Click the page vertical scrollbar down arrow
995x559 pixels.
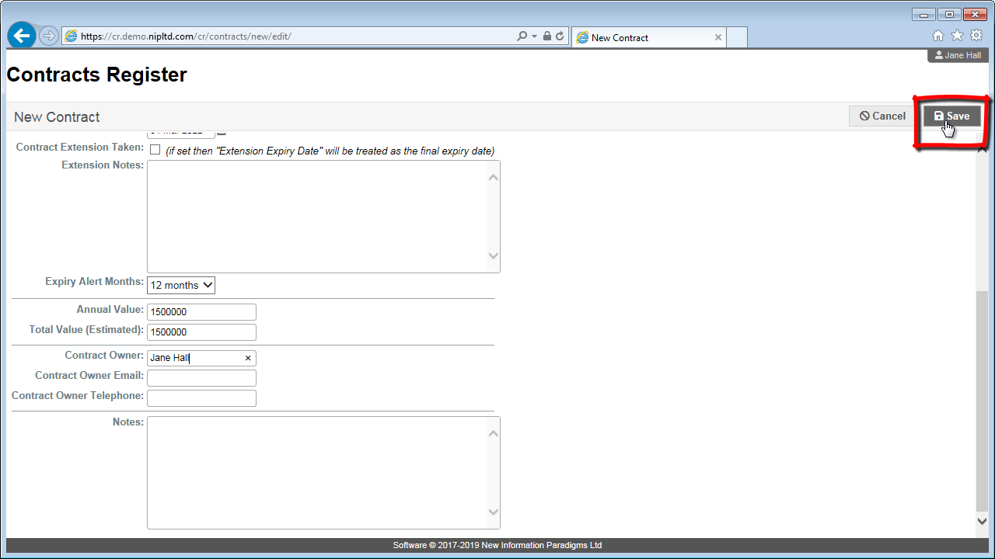(x=982, y=522)
